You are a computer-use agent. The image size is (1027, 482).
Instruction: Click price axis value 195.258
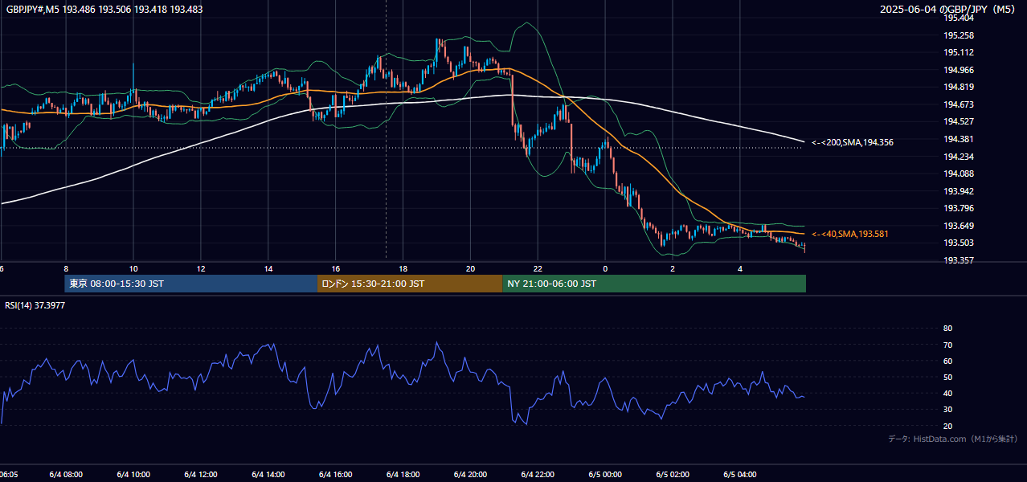coord(959,35)
